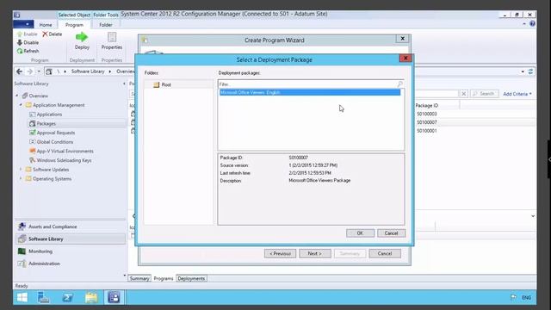551x310 pixels.
Task: Switch to the Program ribbon tab
Action: pos(74,25)
